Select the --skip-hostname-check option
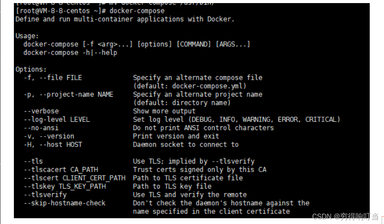Image resolution: width=384 pixels, height=224 pixels. [x=64, y=203]
